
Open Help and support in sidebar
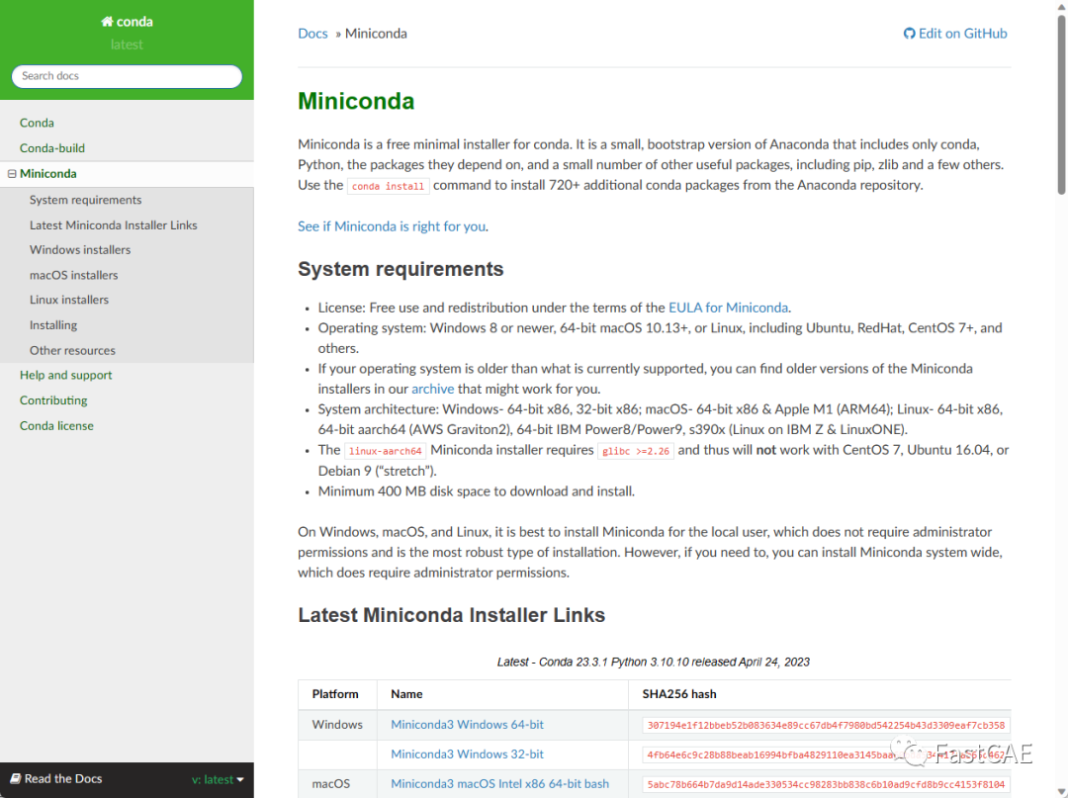(66, 375)
